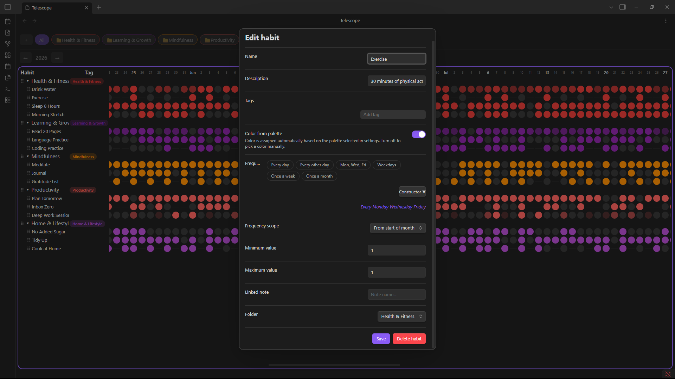Open the tab list dropdown chevron
The image size is (675, 379).
point(611,7)
